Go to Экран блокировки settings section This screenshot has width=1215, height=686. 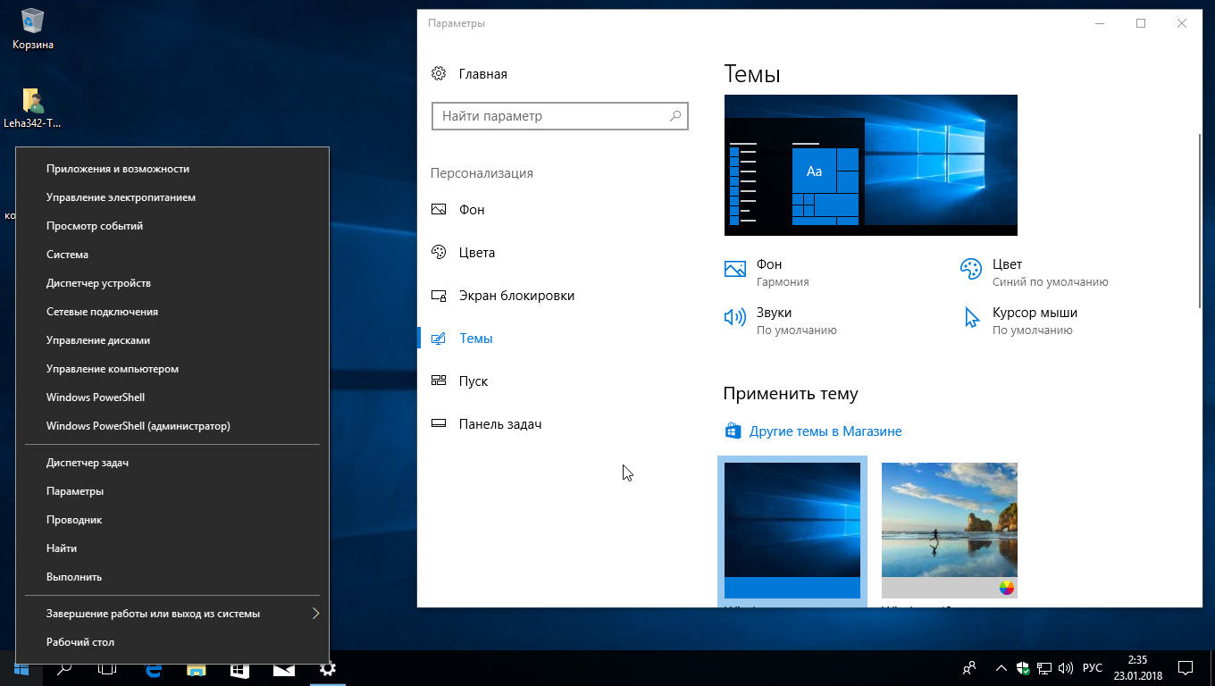[516, 296]
